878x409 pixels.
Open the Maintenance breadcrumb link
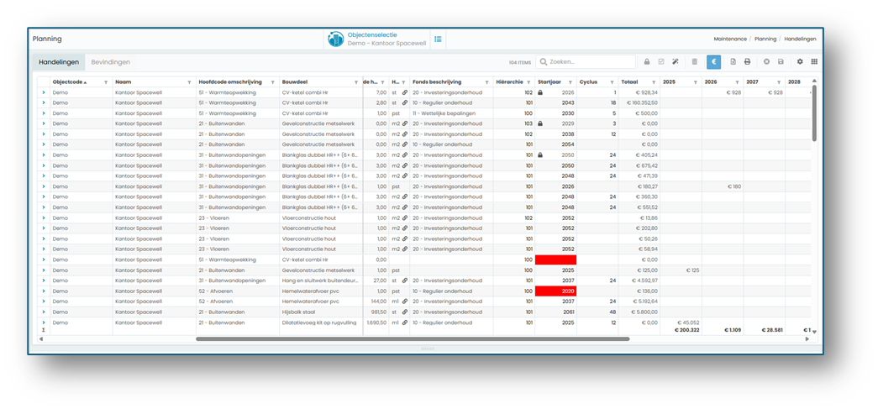point(730,39)
